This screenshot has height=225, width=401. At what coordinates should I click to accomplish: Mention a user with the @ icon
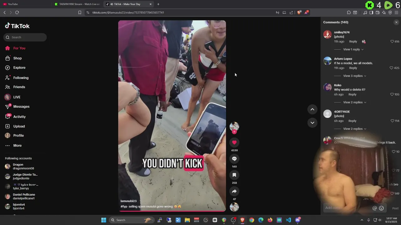click(374, 208)
